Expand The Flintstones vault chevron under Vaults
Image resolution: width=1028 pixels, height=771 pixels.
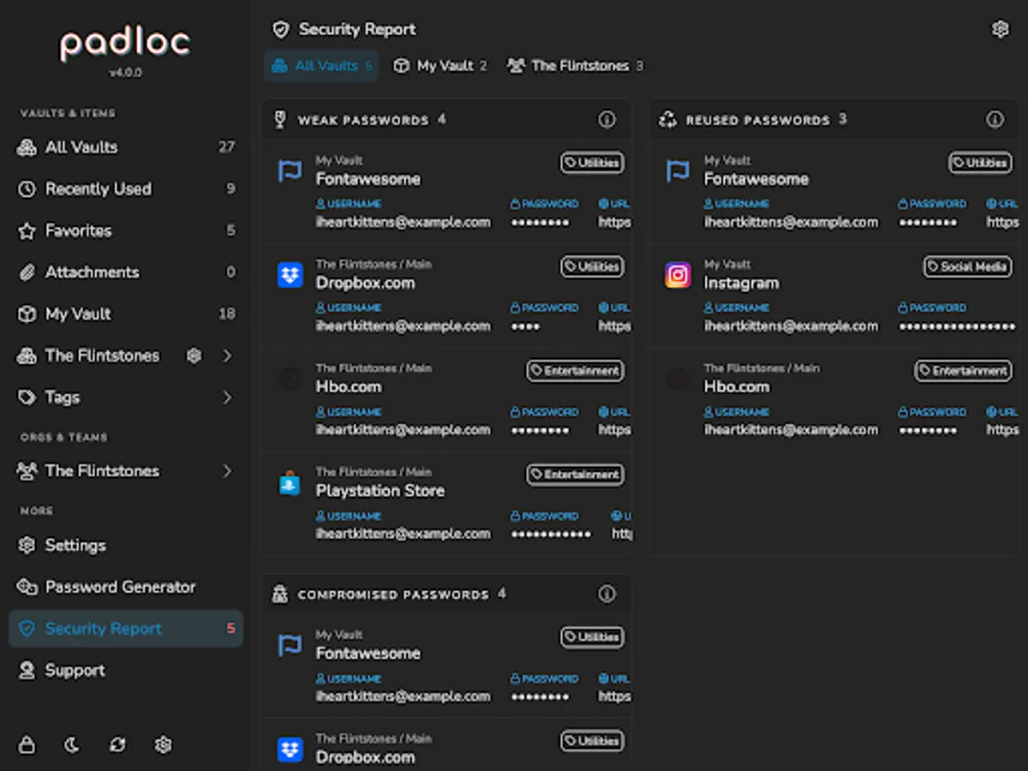tap(227, 356)
